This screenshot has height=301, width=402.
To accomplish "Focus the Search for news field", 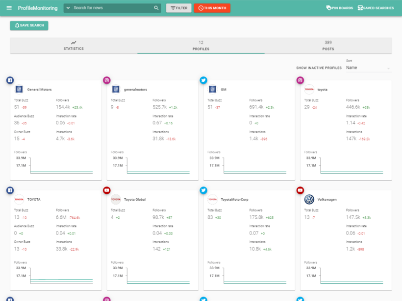I will pyautogui.click(x=113, y=8).
